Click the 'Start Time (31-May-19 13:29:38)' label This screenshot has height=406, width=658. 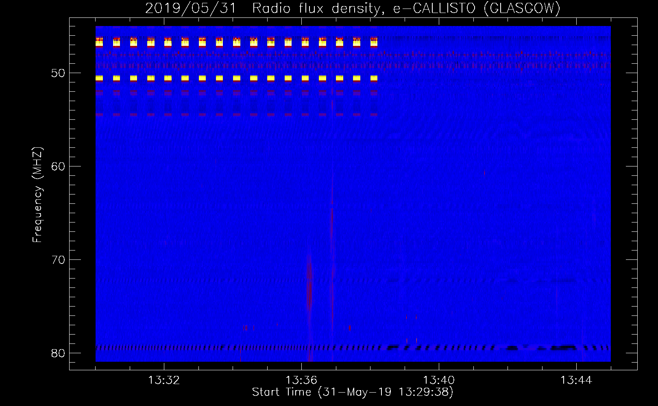tap(353, 392)
